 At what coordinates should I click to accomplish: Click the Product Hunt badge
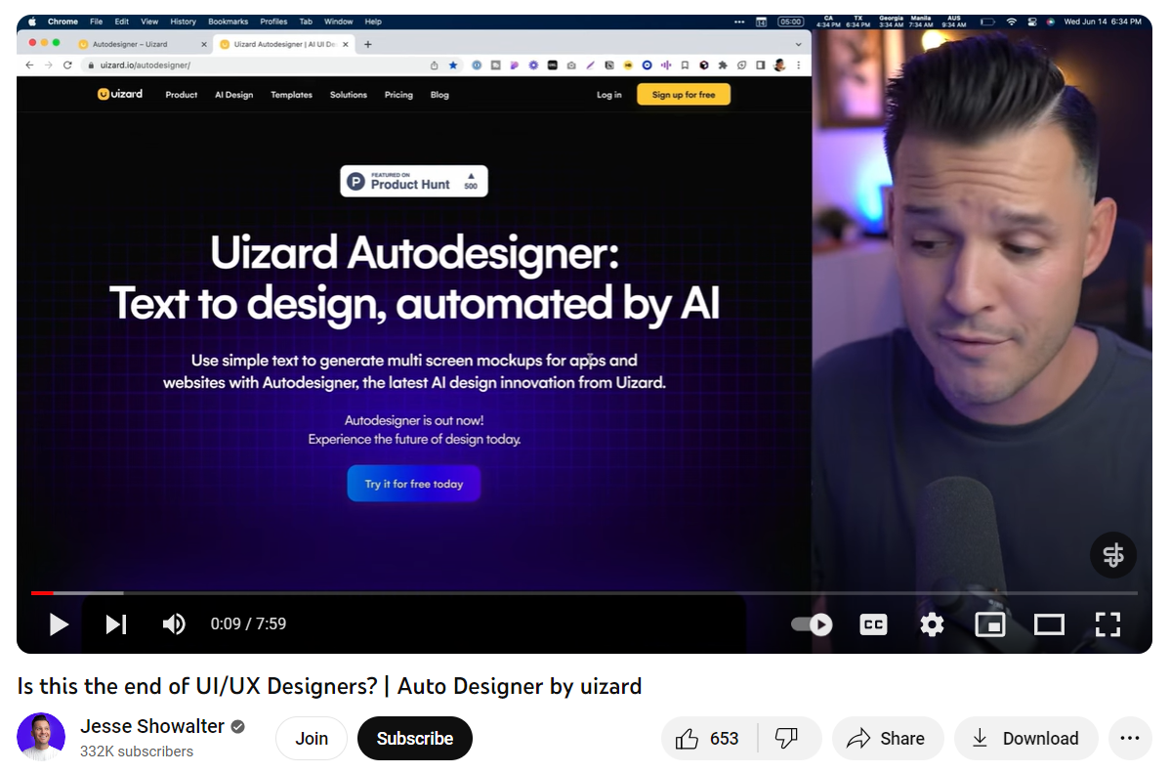[414, 181]
